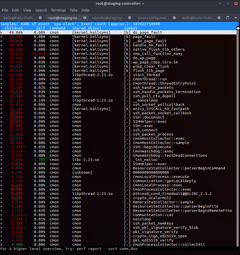This screenshot has width=240, height=255.
Task: Minimize the terminal window
Action: click(220, 3)
